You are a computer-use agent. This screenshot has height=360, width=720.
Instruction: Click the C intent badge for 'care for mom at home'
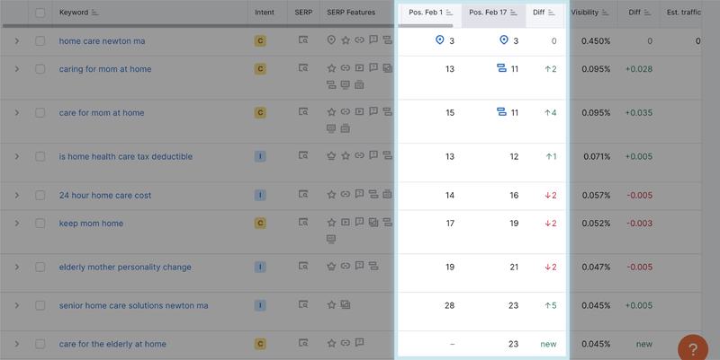click(x=260, y=113)
